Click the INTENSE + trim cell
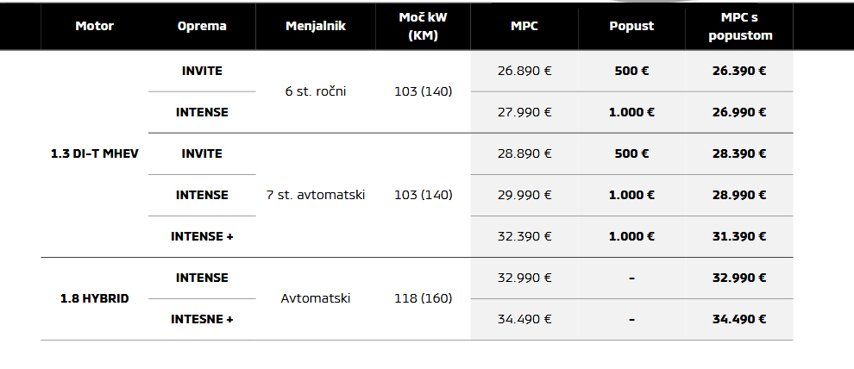This screenshot has height=369, width=854. pos(202,236)
